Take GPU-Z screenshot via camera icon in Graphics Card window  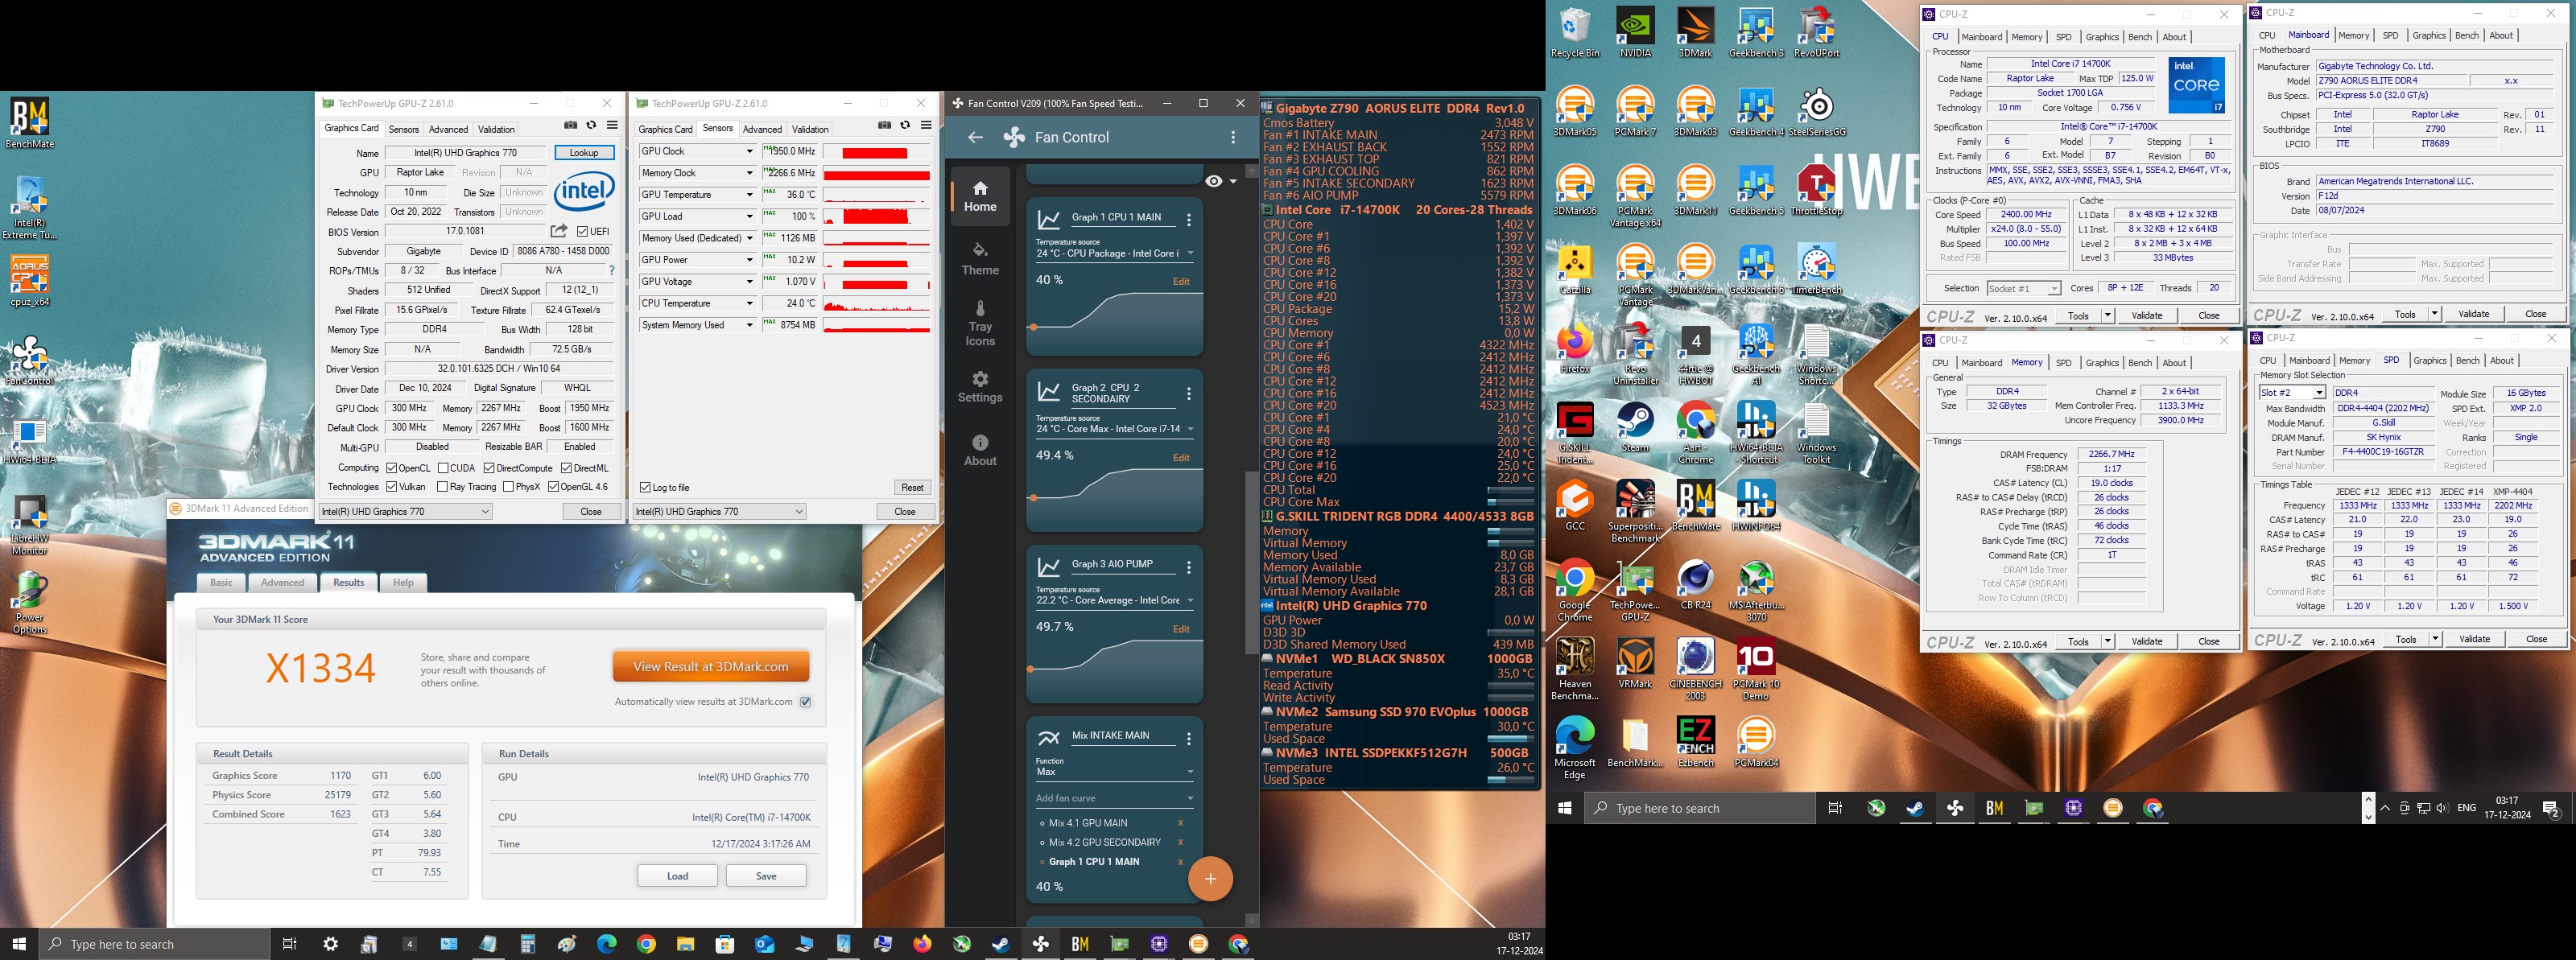click(570, 126)
